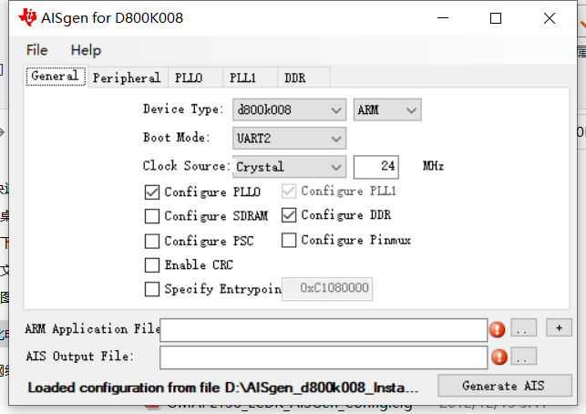586x414 pixels.
Task: Uncheck Configure PLL0 checkbox
Action: (151, 192)
